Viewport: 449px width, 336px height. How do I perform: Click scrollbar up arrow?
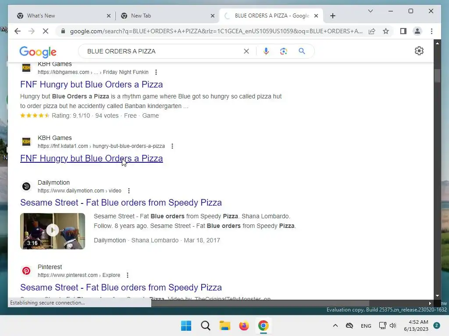coord(437,43)
